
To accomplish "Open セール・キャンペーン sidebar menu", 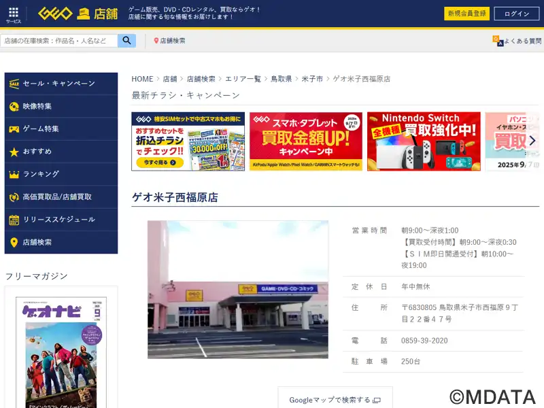I will (61, 84).
